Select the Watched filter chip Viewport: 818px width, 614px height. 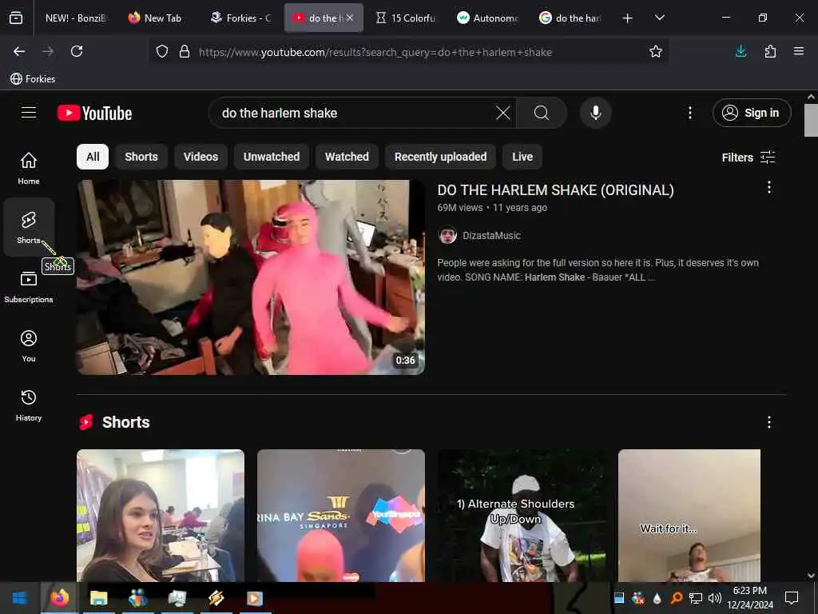coord(347,157)
